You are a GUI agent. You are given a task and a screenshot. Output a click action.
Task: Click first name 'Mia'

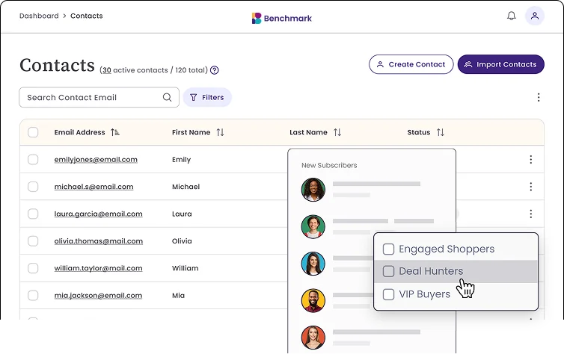[x=178, y=296]
